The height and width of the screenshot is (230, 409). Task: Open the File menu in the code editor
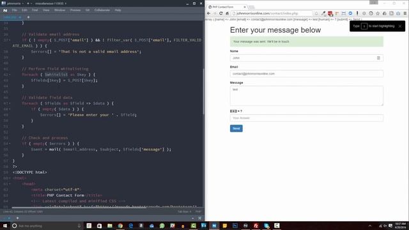click(14, 10)
